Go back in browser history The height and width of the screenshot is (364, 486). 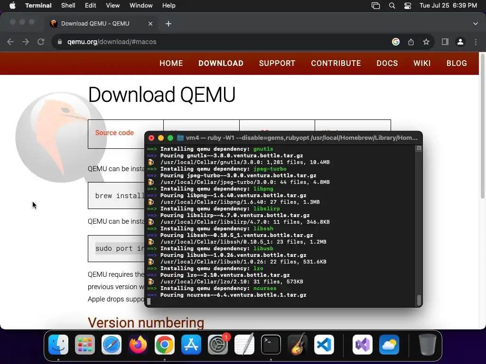pos(10,42)
